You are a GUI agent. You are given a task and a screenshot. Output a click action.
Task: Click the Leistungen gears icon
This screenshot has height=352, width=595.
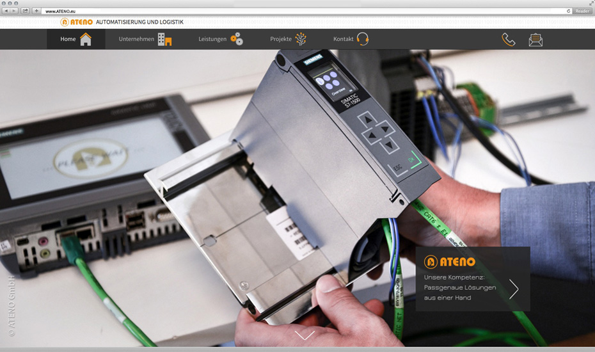(237, 39)
